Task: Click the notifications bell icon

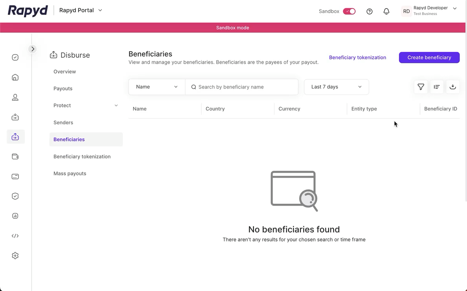Action: pyautogui.click(x=386, y=11)
